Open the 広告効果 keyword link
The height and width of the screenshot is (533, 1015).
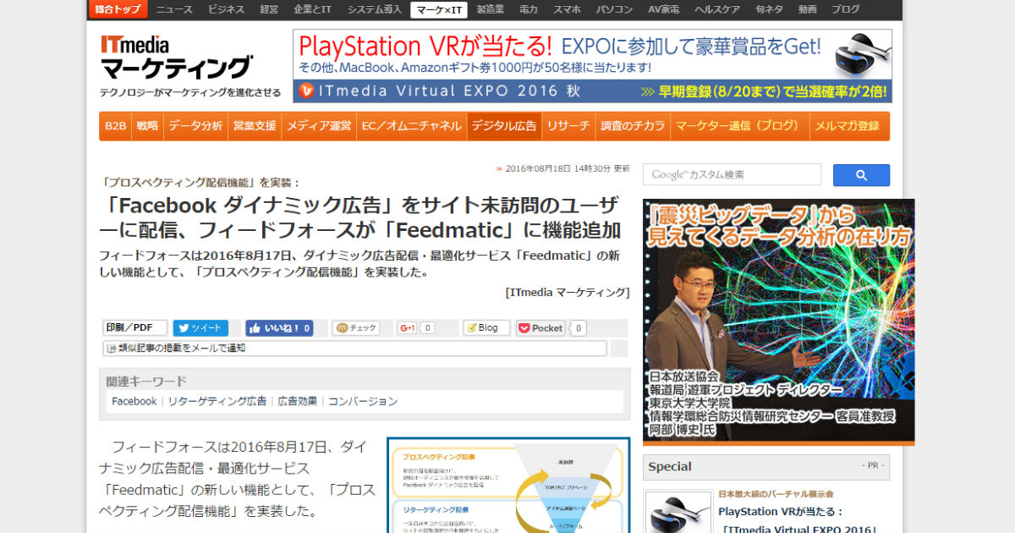tap(298, 401)
